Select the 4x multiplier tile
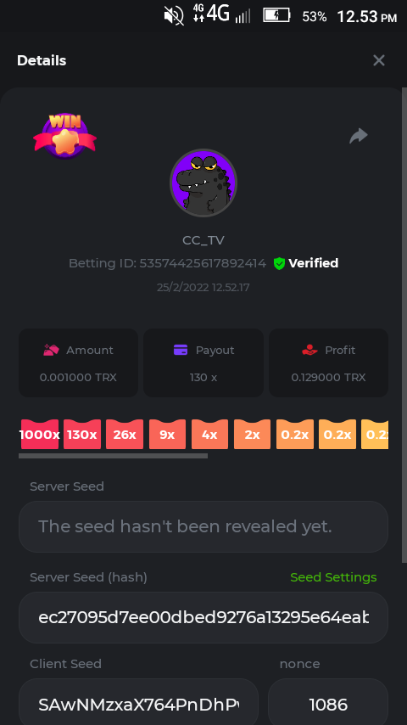This screenshot has height=725, width=407. (x=209, y=434)
